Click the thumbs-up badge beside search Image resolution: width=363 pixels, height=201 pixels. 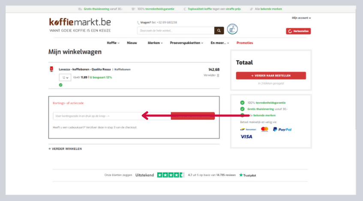(x=232, y=29)
